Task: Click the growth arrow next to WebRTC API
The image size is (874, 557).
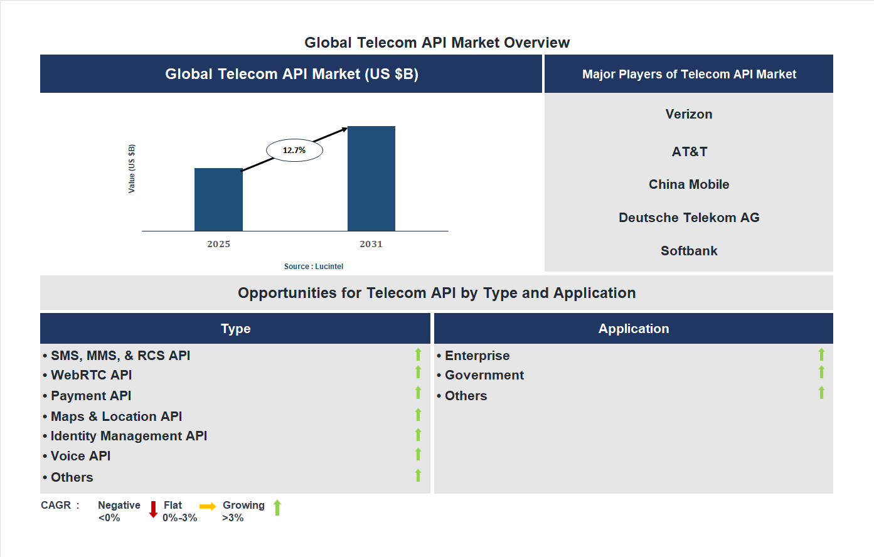Action: coord(418,374)
